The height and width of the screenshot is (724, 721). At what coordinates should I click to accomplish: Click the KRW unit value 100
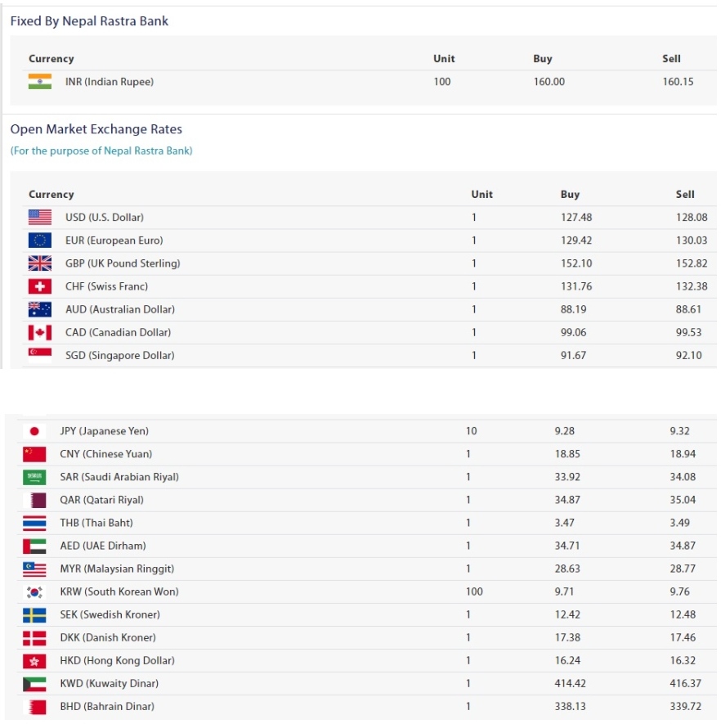pyautogui.click(x=474, y=592)
